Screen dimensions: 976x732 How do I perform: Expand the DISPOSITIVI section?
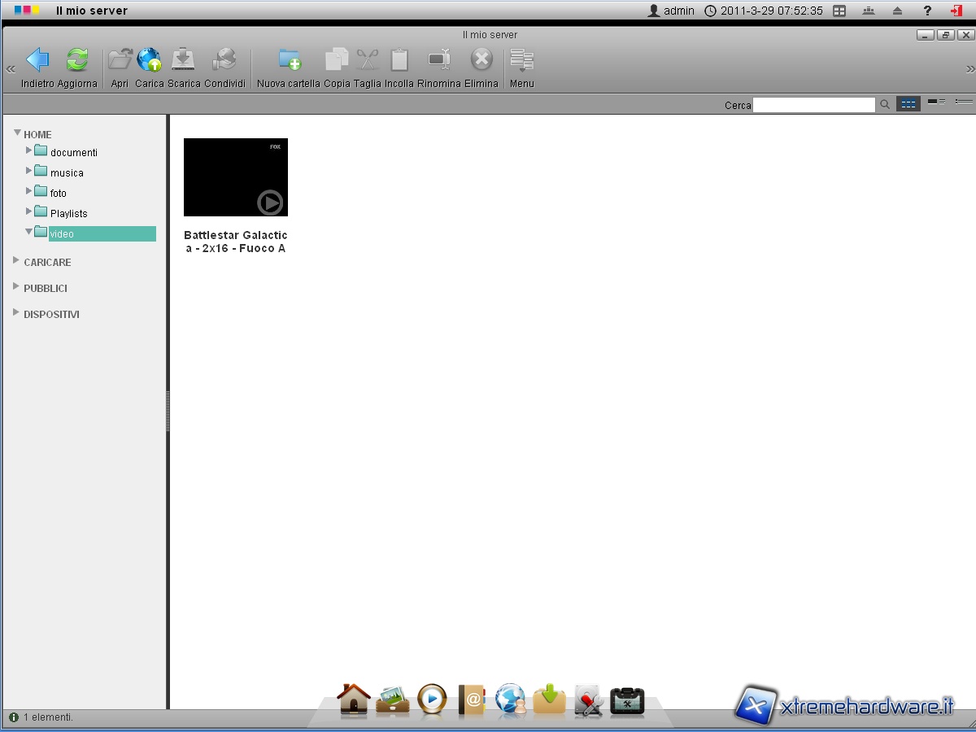pyautogui.click(x=16, y=313)
